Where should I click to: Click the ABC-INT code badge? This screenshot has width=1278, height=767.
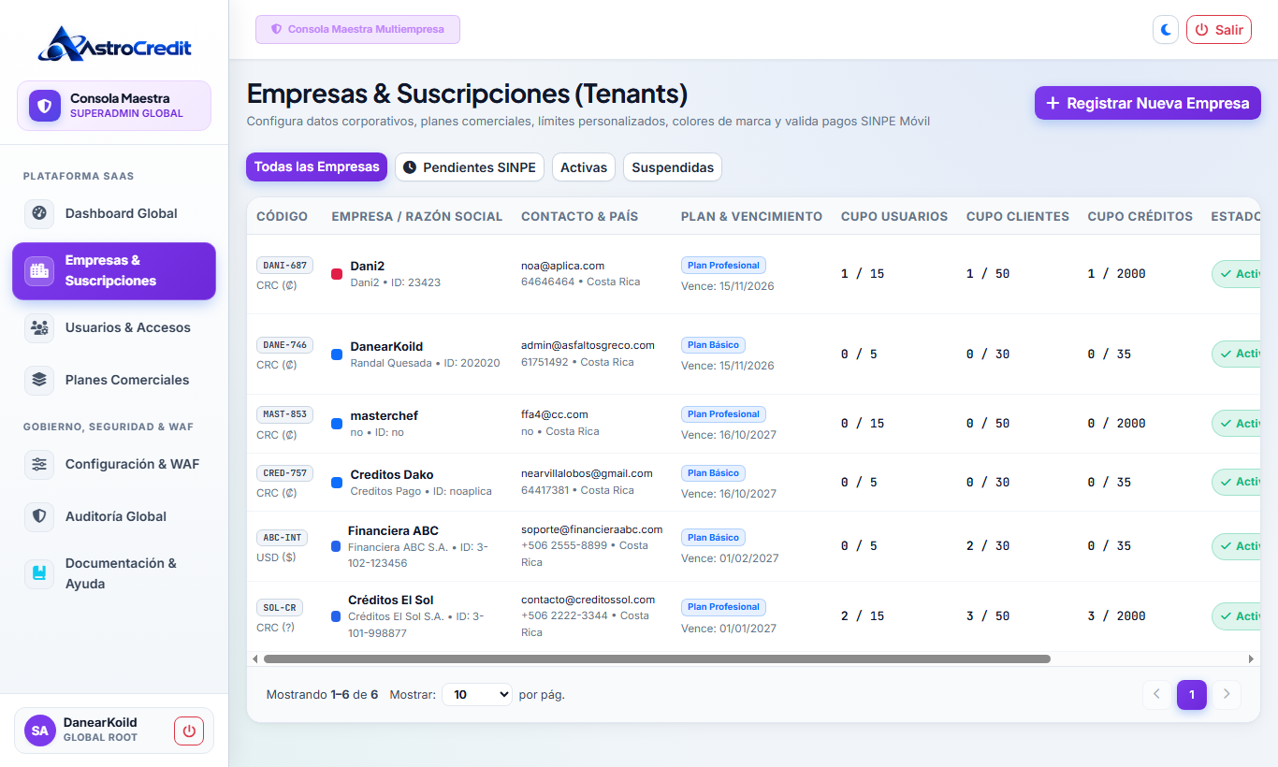[x=282, y=538]
